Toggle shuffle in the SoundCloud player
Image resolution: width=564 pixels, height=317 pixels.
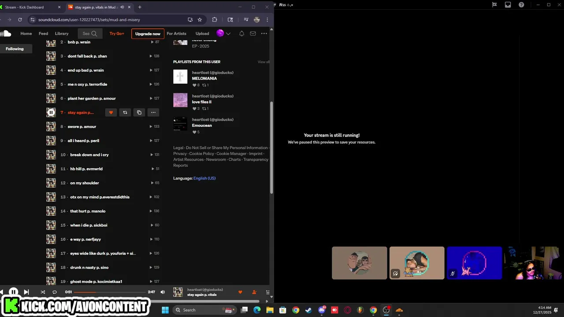(x=43, y=292)
